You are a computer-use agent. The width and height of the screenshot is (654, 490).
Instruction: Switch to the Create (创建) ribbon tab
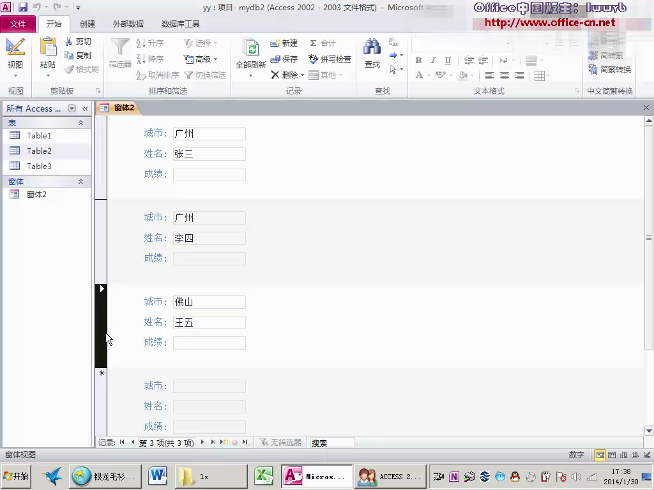(87, 24)
